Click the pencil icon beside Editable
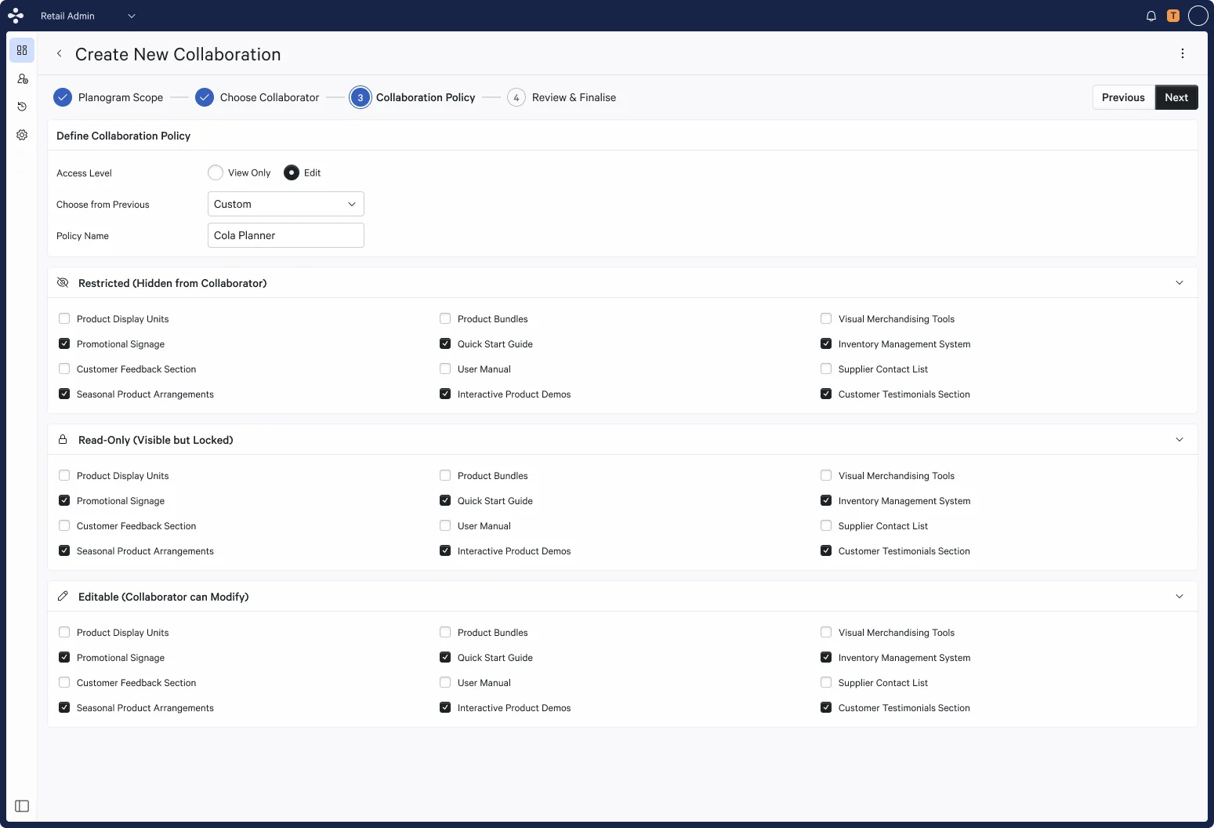Image resolution: width=1214 pixels, height=828 pixels. [63, 596]
